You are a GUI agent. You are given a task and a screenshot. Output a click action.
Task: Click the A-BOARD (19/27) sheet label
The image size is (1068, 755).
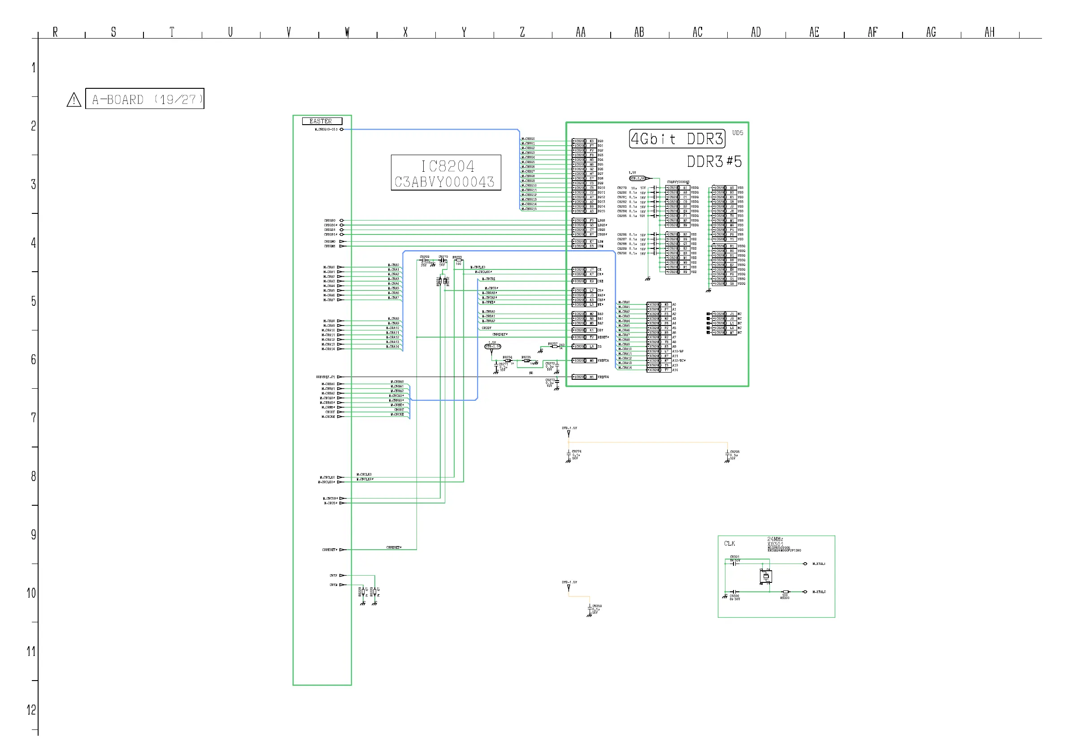click(x=145, y=99)
